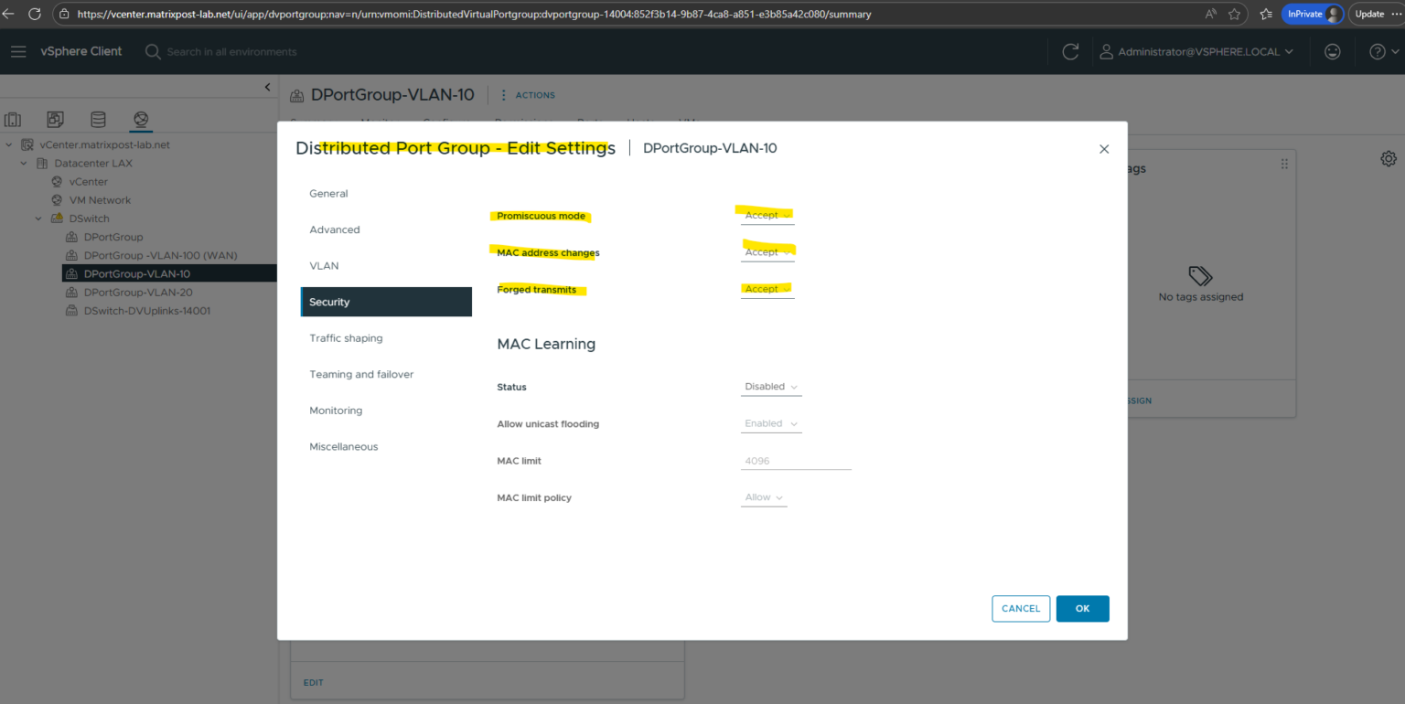Switch to VMs and Templates inventory icon
The height and width of the screenshot is (704, 1405).
click(x=56, y=120)
